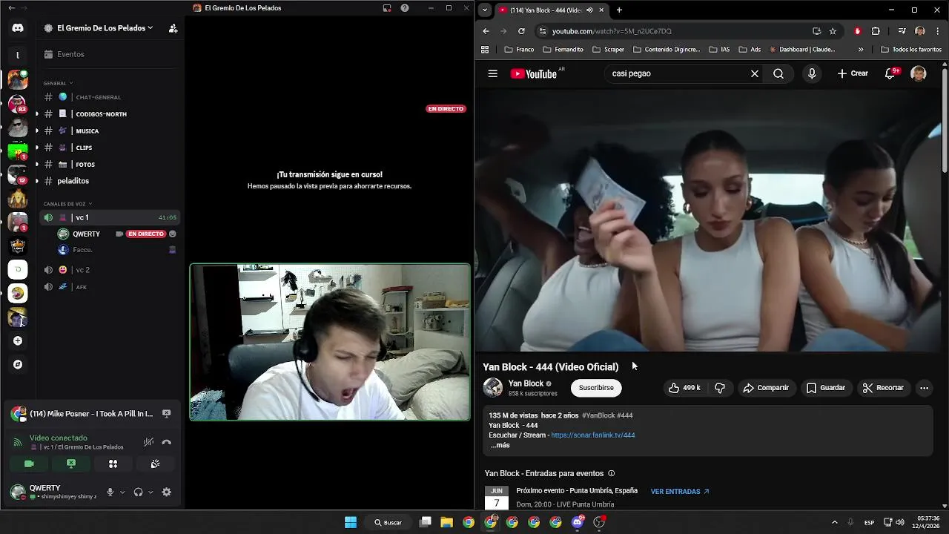Open microphone input options dropdown arrow
The height and width of the screenshot is (534, 949).
coord(122,492)
